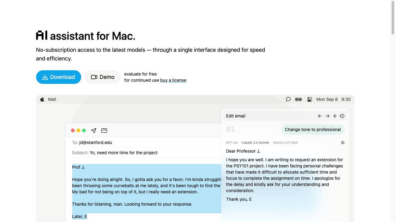The width and height of the screenshot is (395, 222).
Task: Open the Control Center toggles icon
Action: coord(310,99)
